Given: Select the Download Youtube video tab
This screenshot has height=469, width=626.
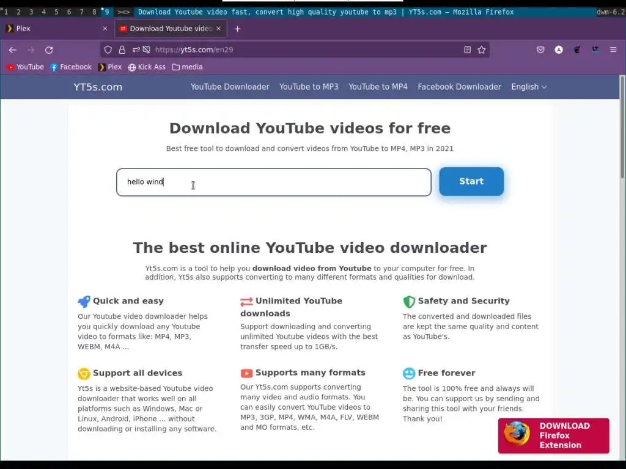Looking at the screenshot, I should 171,29.
